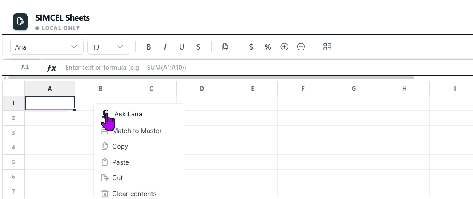
Task: Select column C header
Action: (151, 89)
